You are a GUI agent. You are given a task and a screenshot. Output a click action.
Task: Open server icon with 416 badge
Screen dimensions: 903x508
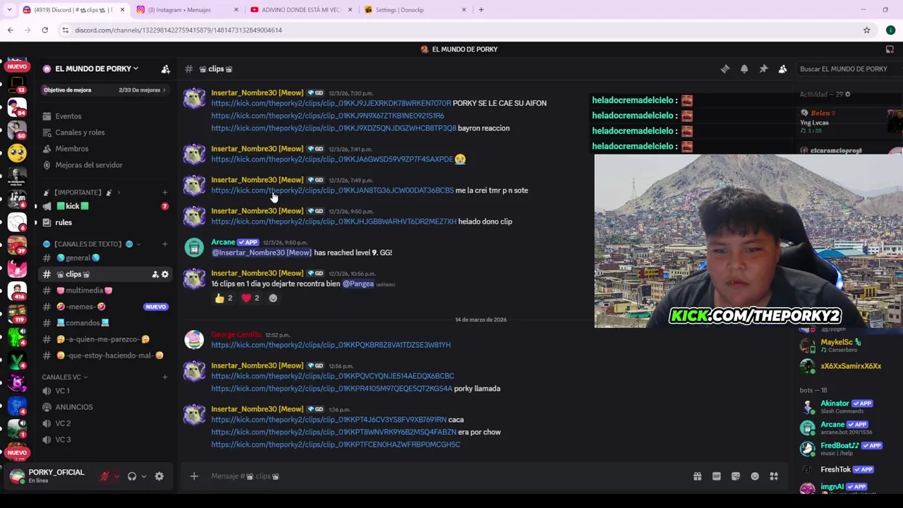[x=17, y=291]
